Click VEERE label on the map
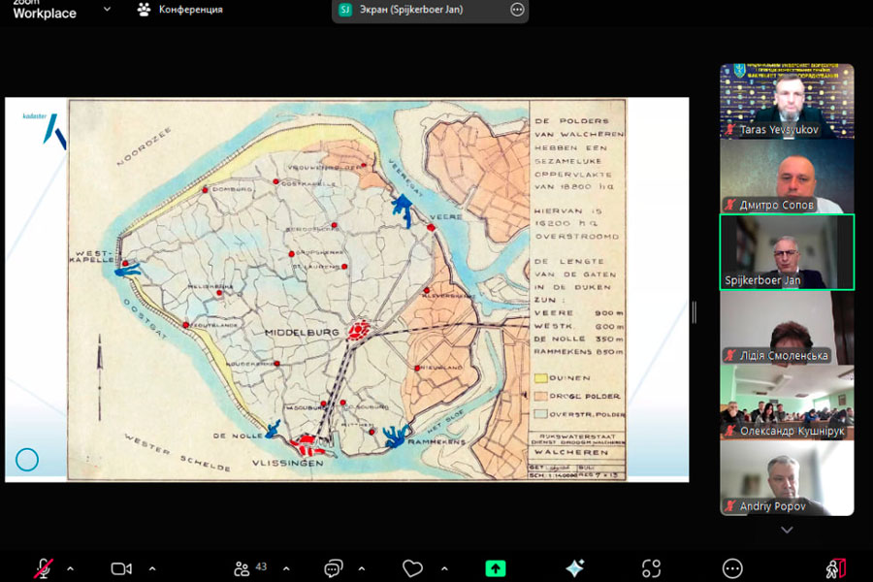This screenshot has width=873, height=582. 446,217
